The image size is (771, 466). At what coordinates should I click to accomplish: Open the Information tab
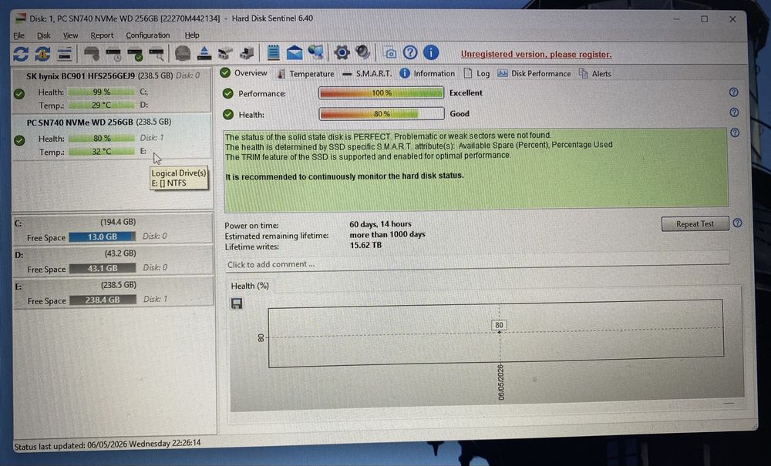(427, 74)
